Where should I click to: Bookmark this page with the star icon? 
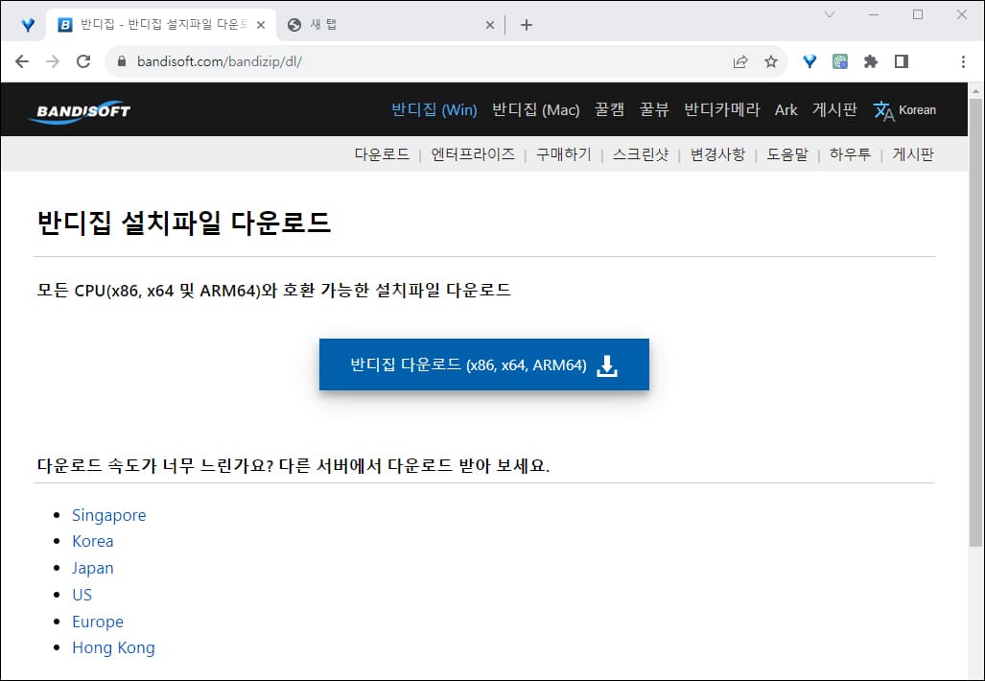click(770, 59)
